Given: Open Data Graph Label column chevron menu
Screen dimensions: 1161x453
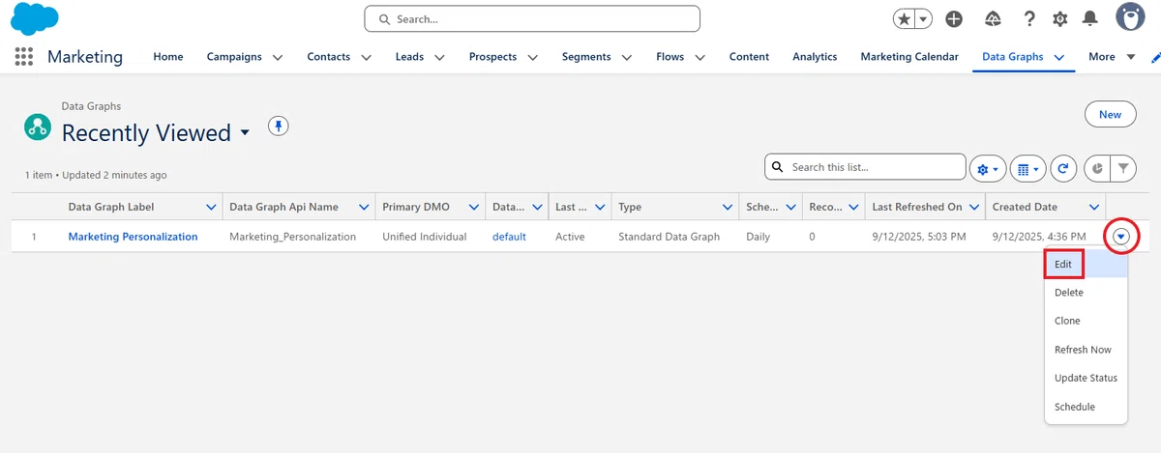Looking at the screenshot, I should (212, 207).
